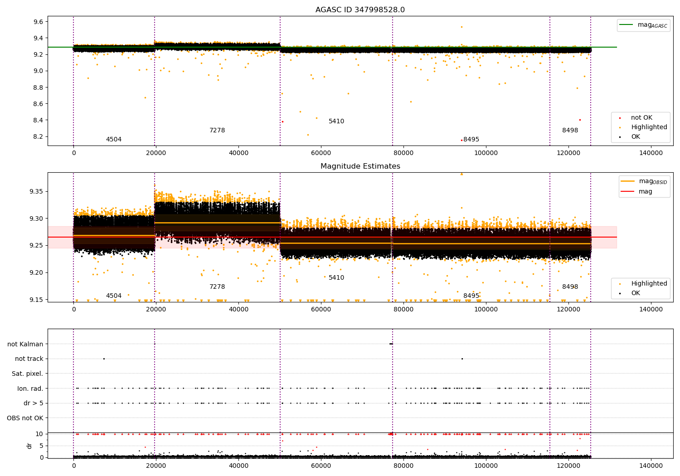Click the 20000 x-tick of the bottom plot

[156, 466]
